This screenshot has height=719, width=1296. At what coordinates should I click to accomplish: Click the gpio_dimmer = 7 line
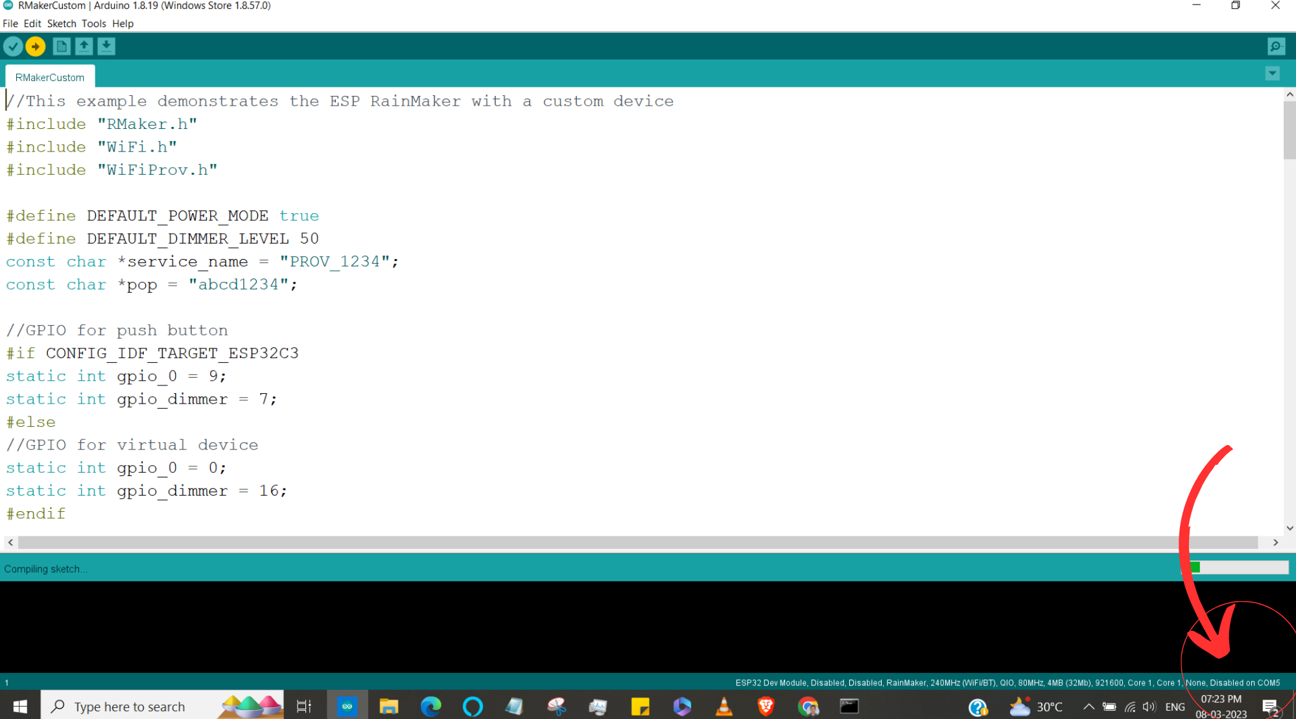point(142,399)
